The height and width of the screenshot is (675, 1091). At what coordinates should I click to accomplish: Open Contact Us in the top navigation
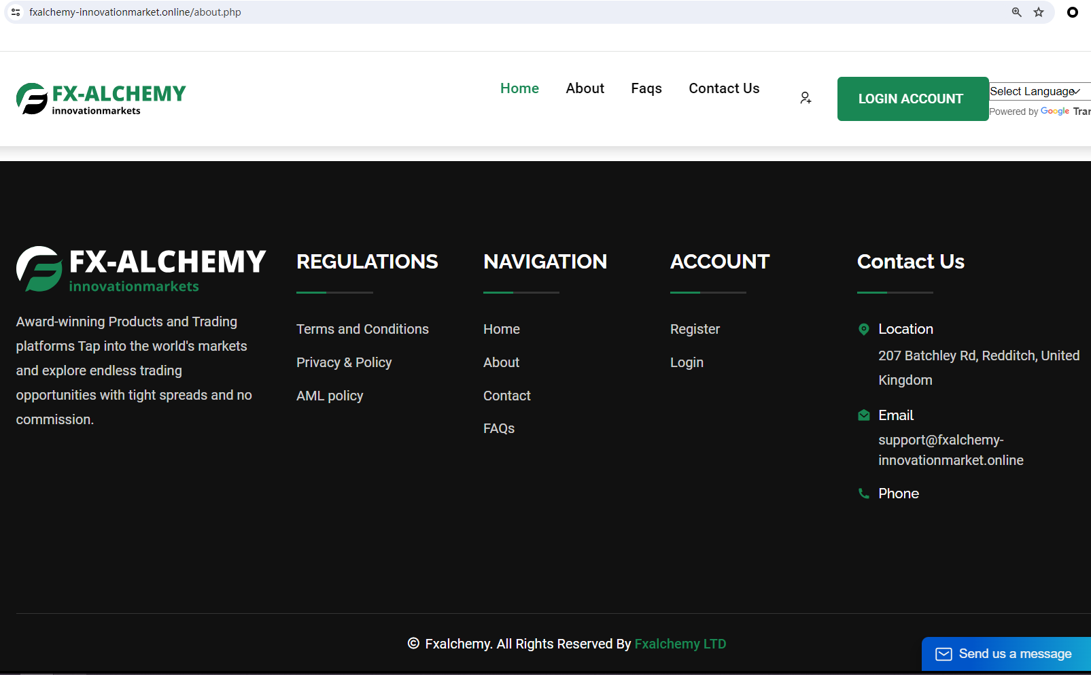(x=724, y=88)
